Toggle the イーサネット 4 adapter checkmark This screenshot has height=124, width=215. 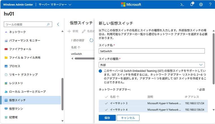coord(106,110)
